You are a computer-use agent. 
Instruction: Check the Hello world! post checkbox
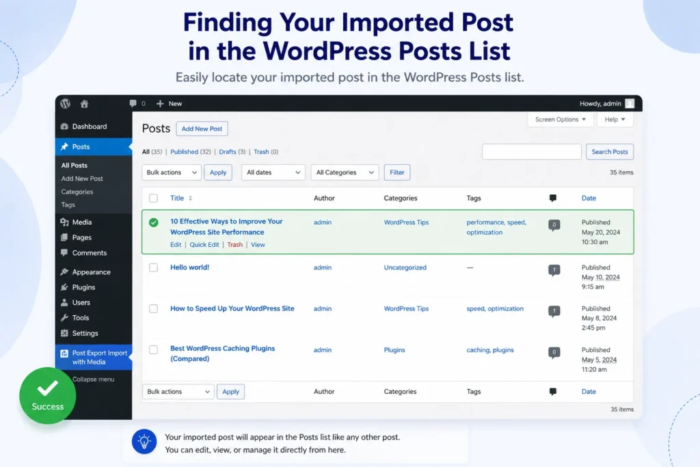pos(154,267)
